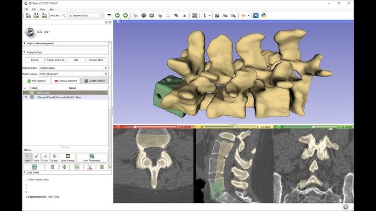Select the Paint effect

[x=36, y=157]
